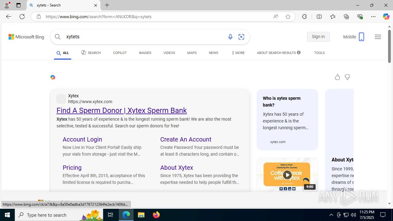Switch to the SEARCH tab

tap(91, 53)
